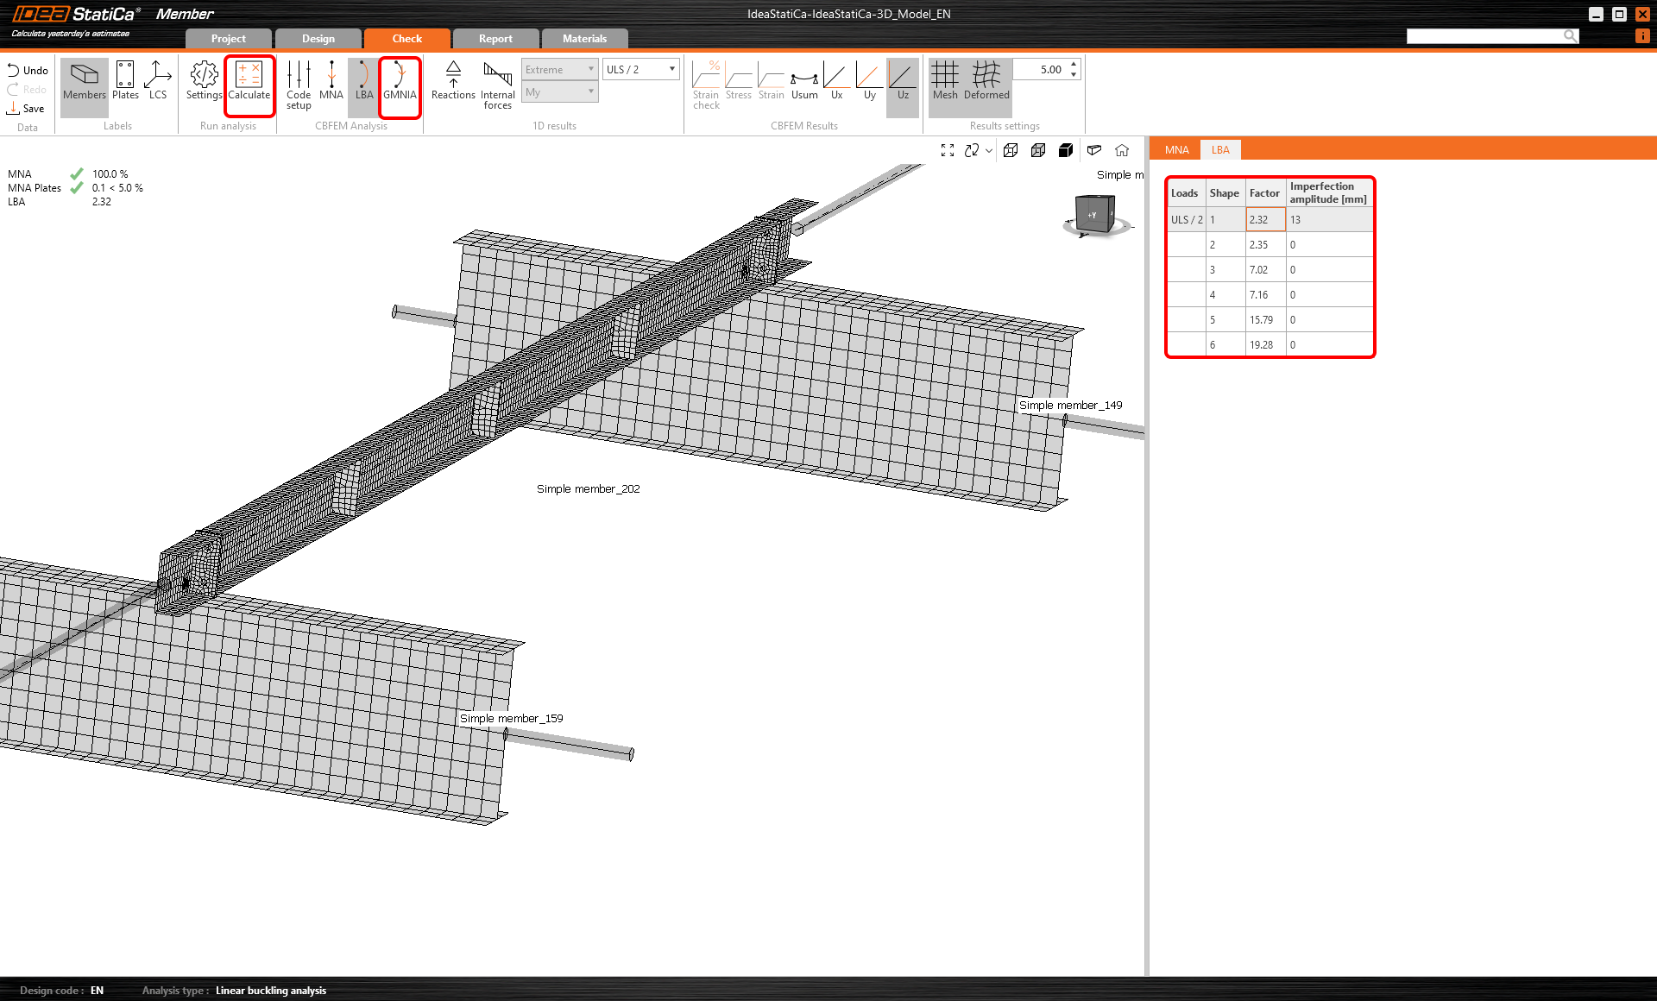Click the Undo button

[x=28, y=71]
